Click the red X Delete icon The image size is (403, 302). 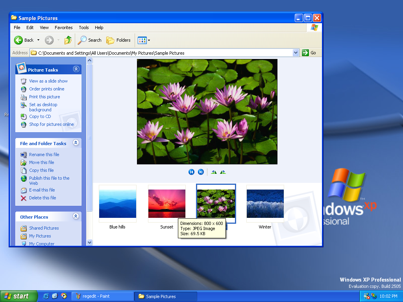tap(24, 198)
